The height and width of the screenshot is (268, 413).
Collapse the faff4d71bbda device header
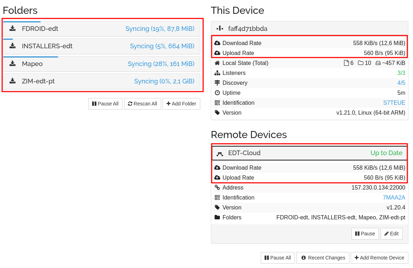pyautogui.click(x=309, y=28)
